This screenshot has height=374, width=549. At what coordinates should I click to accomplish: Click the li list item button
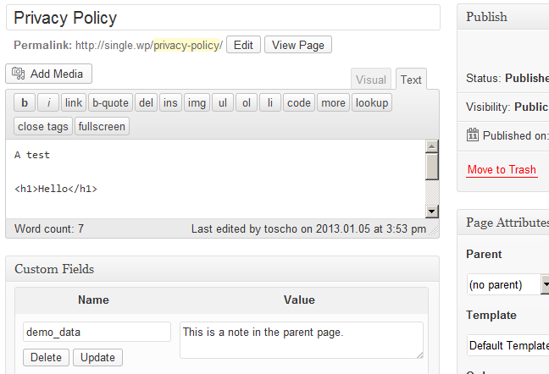click(x=270, y=102)
